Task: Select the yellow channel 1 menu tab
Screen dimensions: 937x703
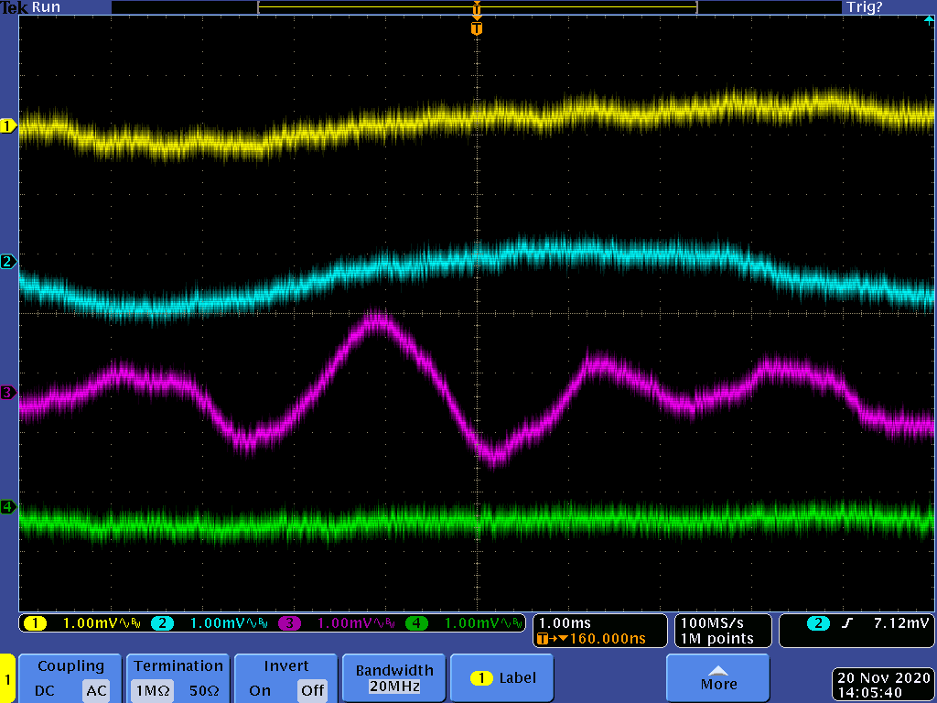Action: (7, 679)
